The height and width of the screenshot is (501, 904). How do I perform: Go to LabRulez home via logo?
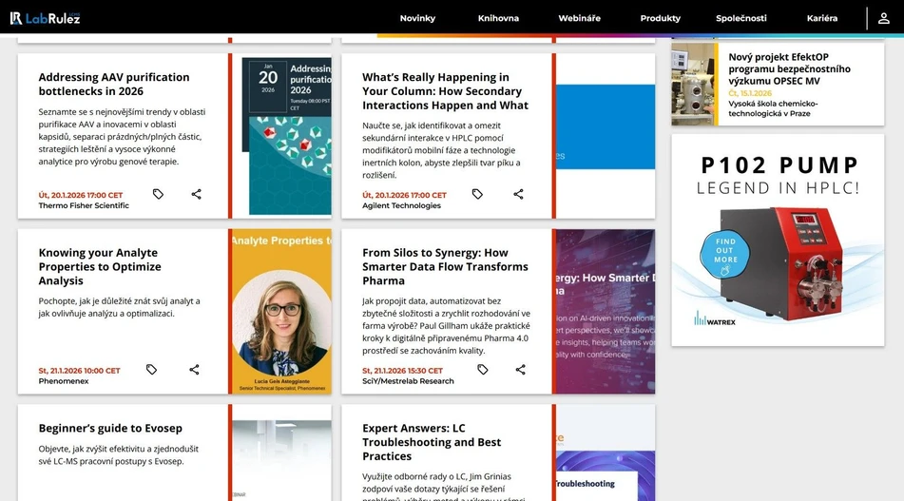tap(45, 18)
